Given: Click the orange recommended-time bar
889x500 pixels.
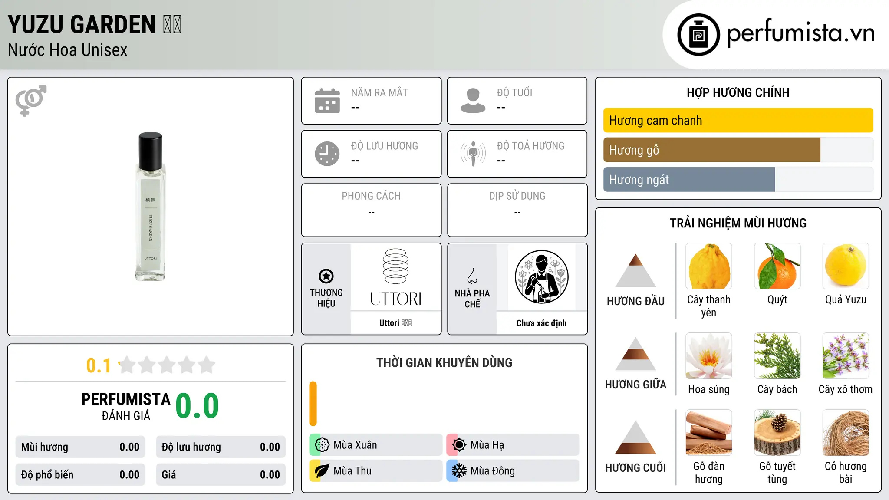Looking at the screenshot, I should [313, 404].
